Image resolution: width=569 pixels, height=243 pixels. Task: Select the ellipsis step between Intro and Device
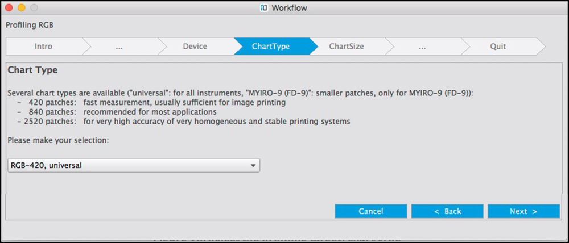click(119, 47)
